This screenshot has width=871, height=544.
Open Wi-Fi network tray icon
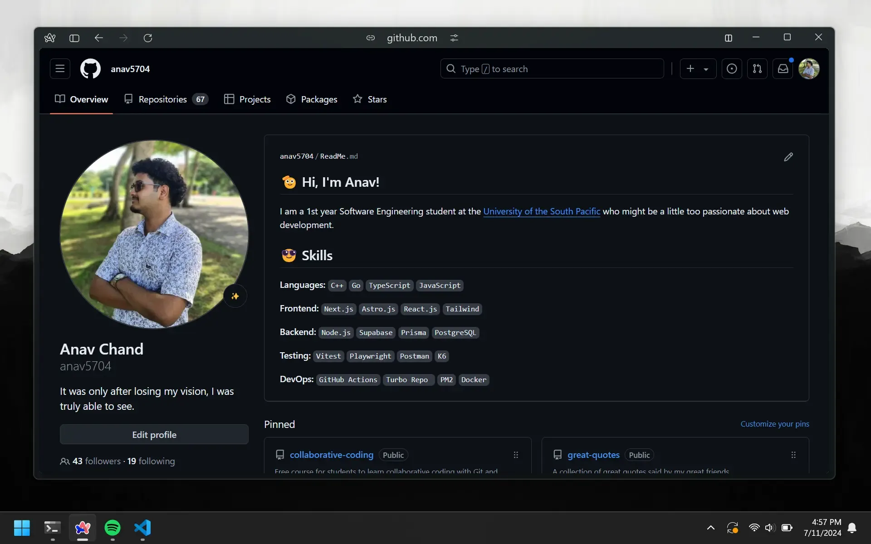coord(754,528)
